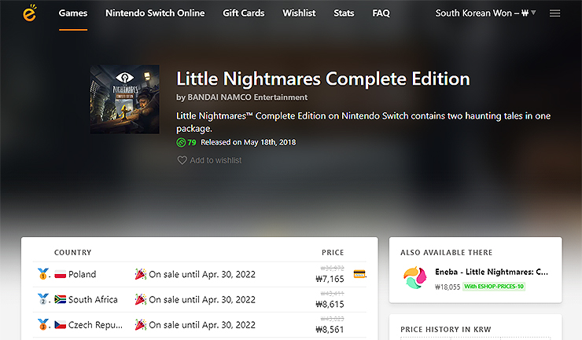Click the gold medal icon for Poland

pos(43,274)
